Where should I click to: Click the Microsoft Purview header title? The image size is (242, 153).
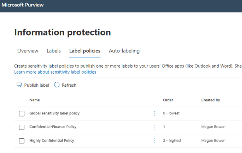[x=22, y=5]
